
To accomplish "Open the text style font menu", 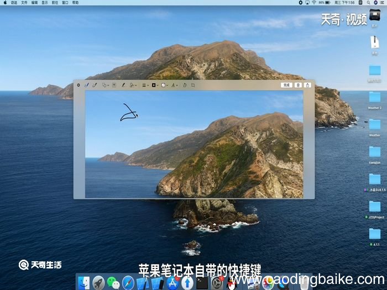I will pyautogui.click(x=175, y=85).
